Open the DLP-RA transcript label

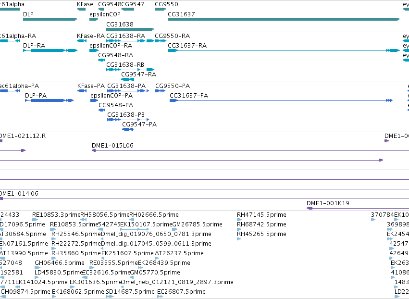(34, 45)
